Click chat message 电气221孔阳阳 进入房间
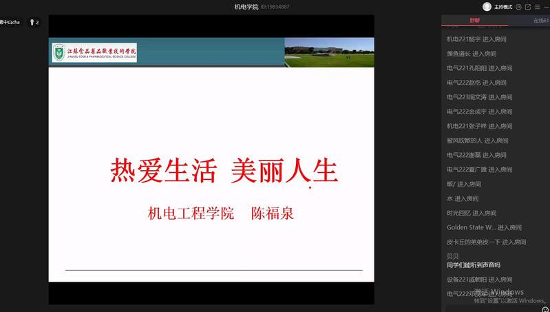The image size is (550, 312). (480, 68)
